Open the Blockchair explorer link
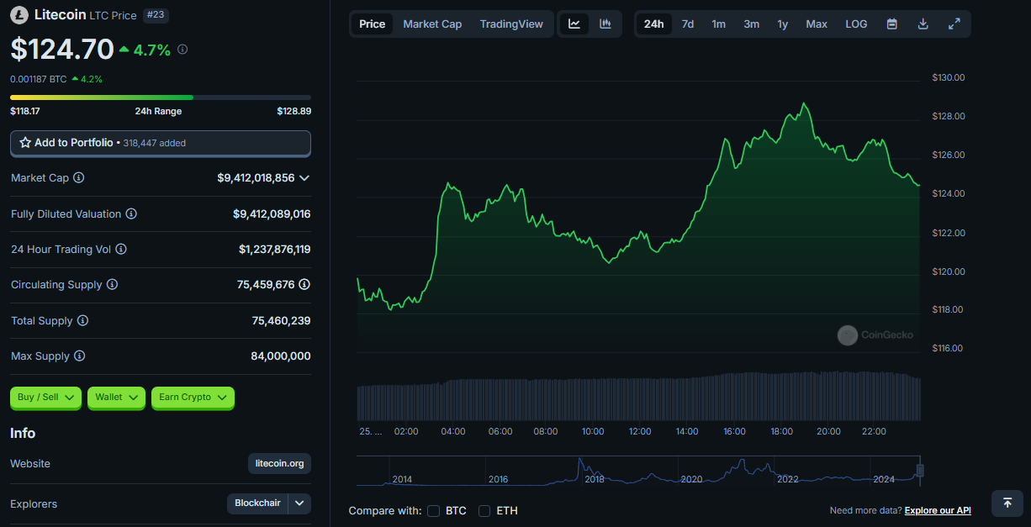Viewport: 1031px width, 527px height. [x=257, y=503]
